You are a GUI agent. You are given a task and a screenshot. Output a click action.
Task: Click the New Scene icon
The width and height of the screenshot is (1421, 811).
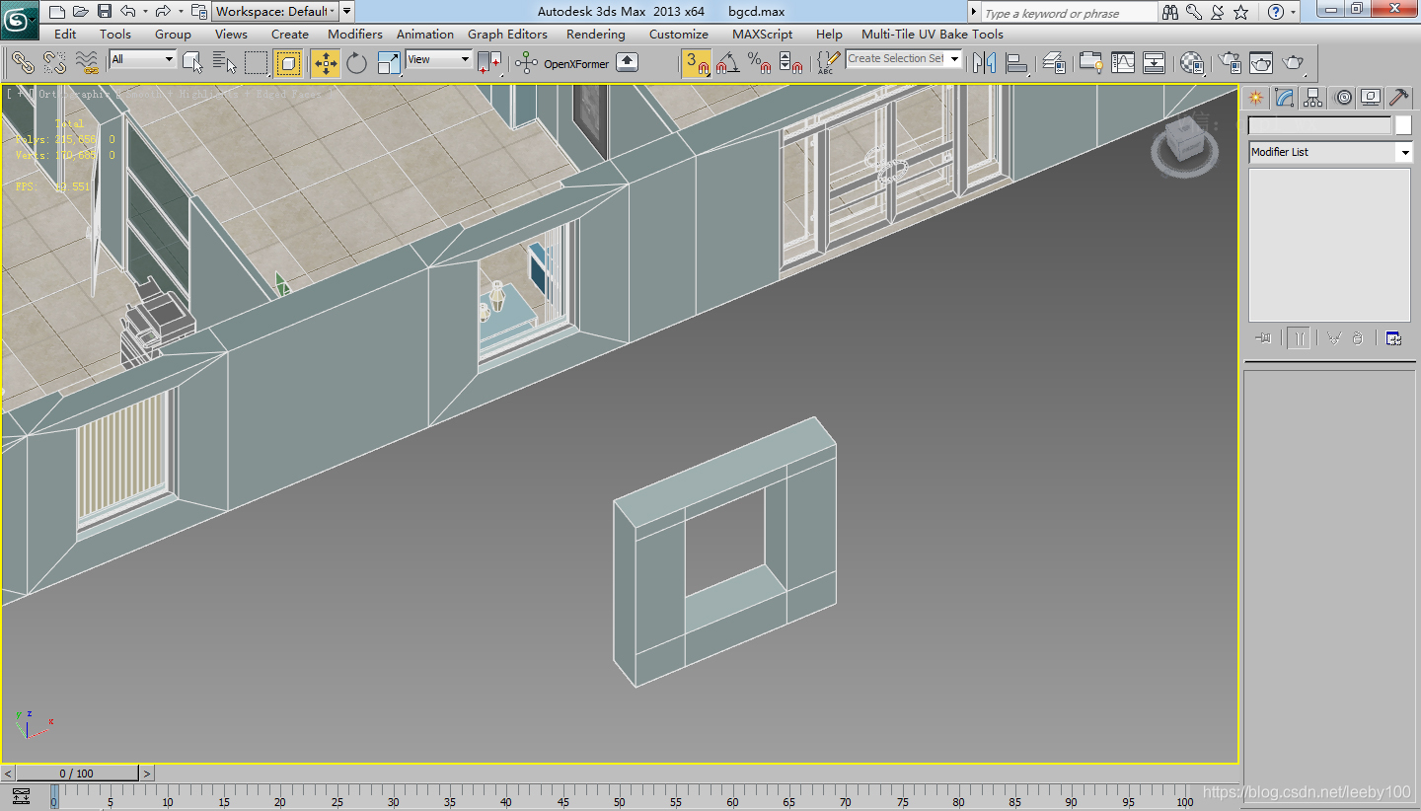coord(57,12)
